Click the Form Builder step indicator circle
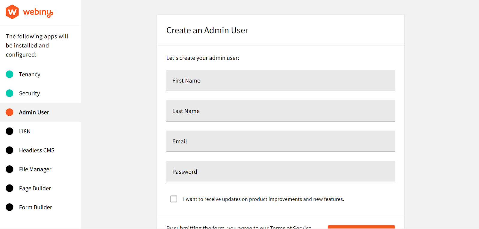 [x=9, y=207]
